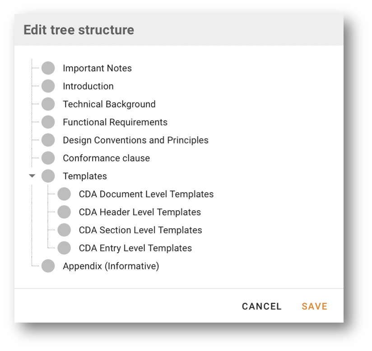The height and width of the screenshot is (351, 372).
Task: Click the Save button
Action: click(315, 306)
